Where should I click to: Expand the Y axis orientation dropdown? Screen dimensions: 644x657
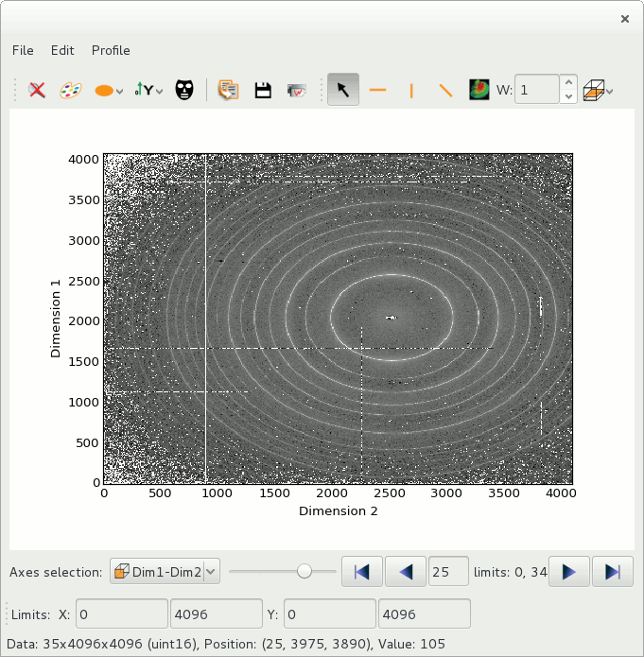pyautogui.click(x=148, y=90)
